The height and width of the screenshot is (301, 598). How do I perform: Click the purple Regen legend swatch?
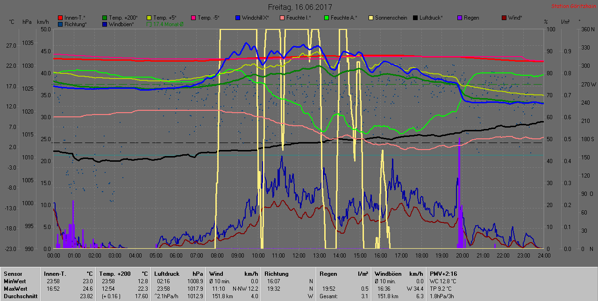(x=460, y=18)
